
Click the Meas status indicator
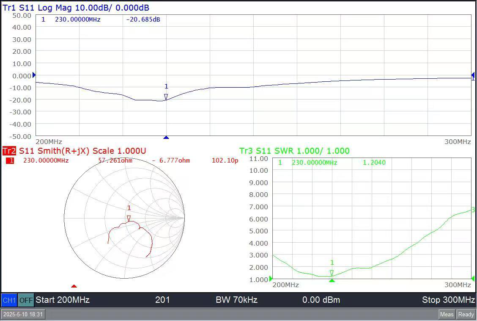(x=447, y=314)
